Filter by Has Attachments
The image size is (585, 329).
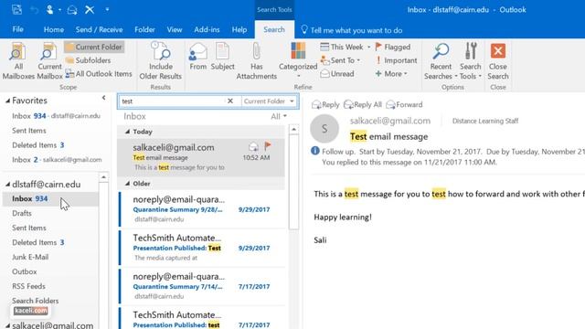point(256,61)
